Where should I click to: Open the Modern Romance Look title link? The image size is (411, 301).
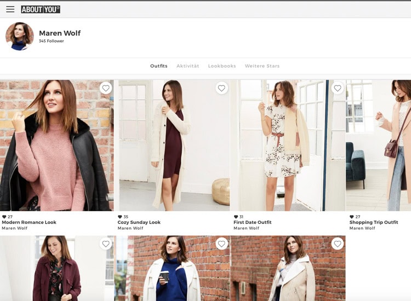point(29,222)
